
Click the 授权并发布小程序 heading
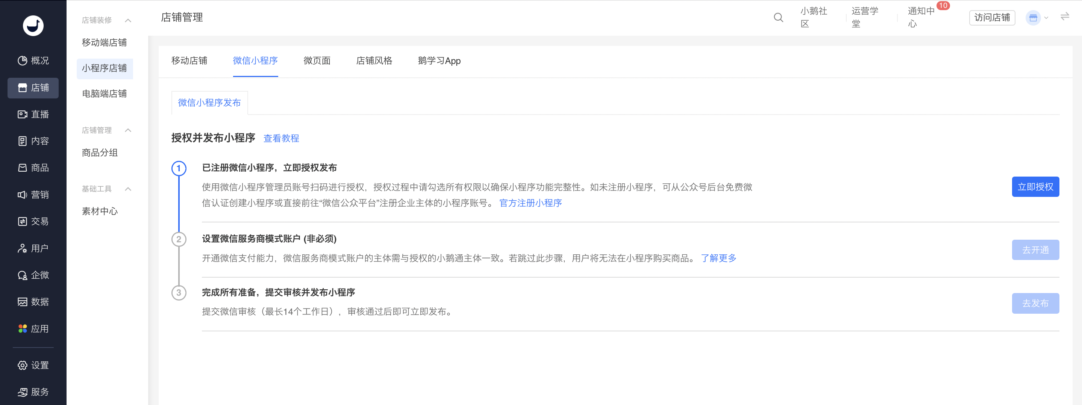coord(214,138)
